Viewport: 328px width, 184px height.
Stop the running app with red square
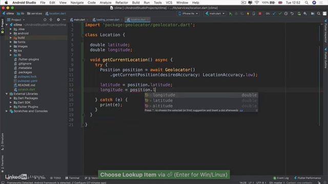(260, 14)
